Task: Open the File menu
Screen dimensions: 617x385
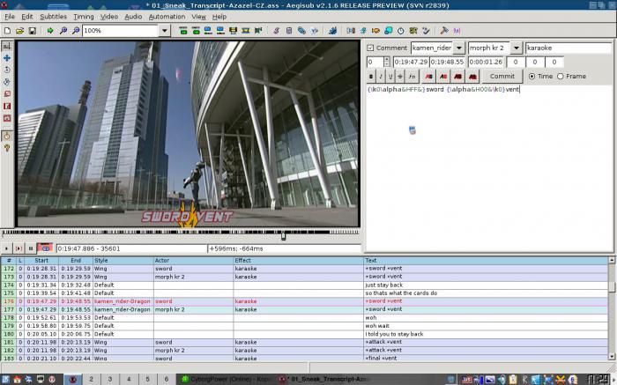Action: [x=10, y=17]
